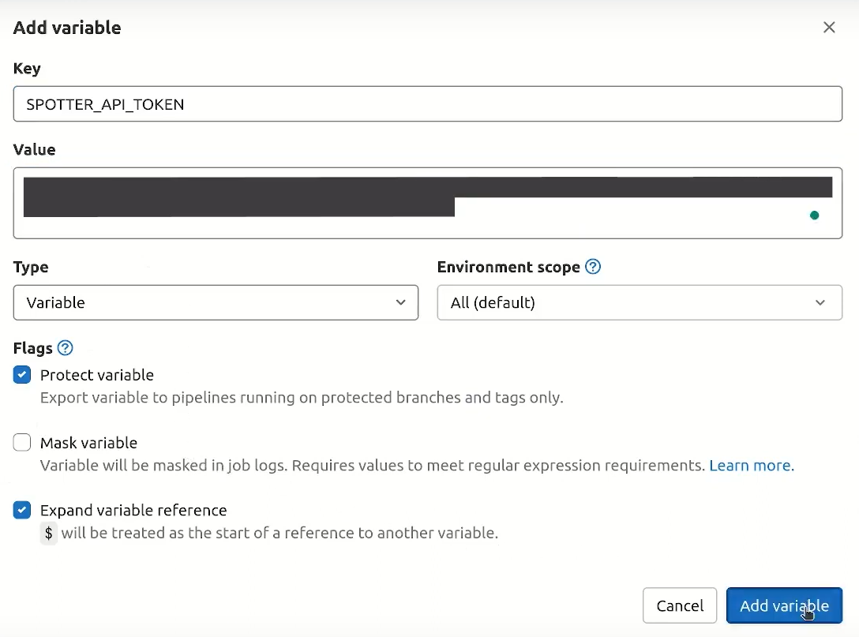Click the Mask variable label text
The image size is (859, 637).
[88, 443]
